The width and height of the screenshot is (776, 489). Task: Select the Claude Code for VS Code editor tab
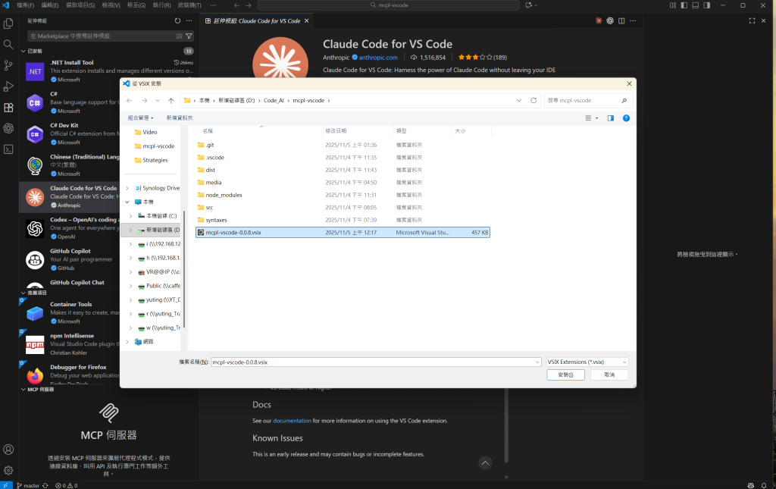click(256, 20)
